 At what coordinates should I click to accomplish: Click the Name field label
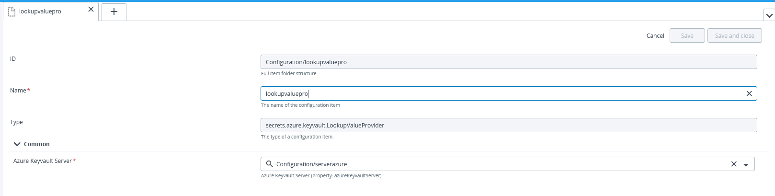coord(18,91)
